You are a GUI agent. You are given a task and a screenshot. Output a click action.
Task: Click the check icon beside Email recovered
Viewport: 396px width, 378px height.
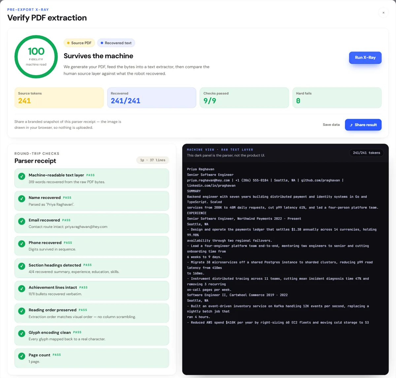(22, 221)
